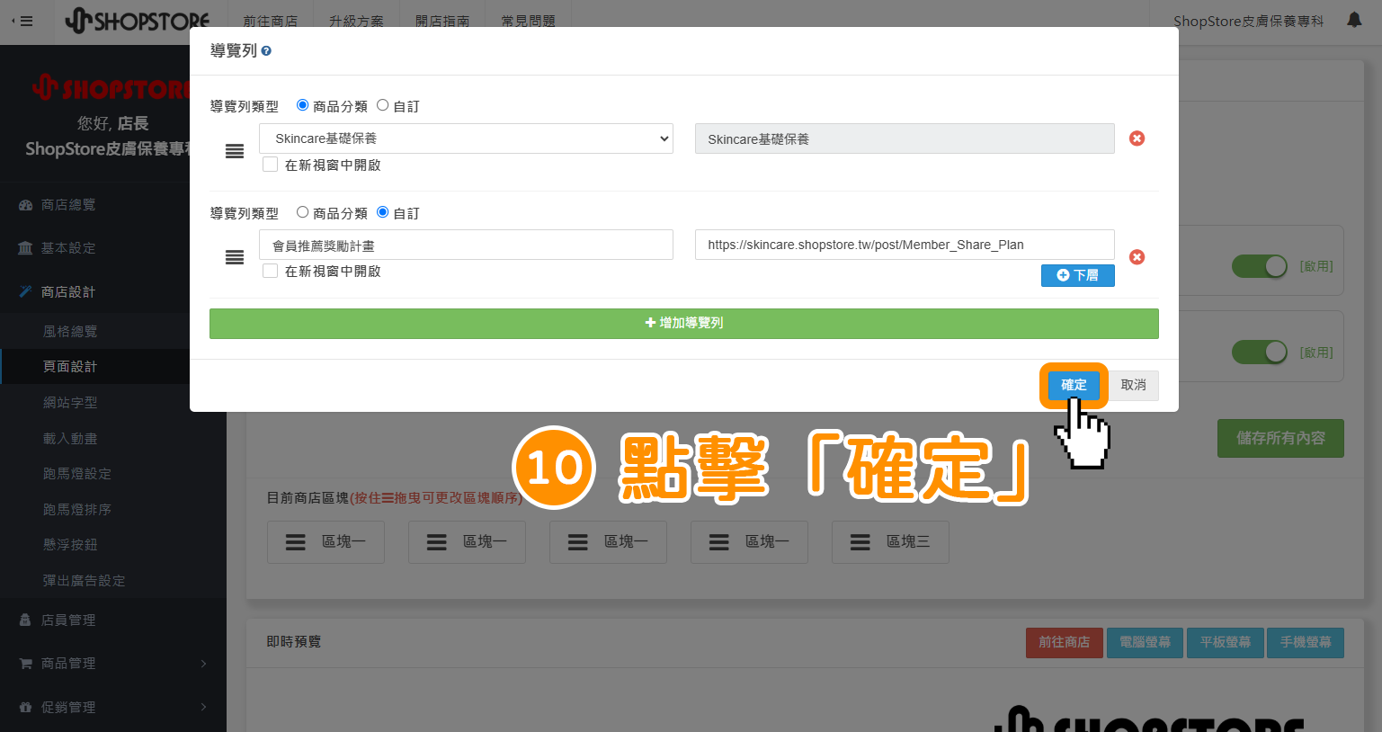
Task: Toggle the lower 啟用 switch
Action: click(1260, 353)
